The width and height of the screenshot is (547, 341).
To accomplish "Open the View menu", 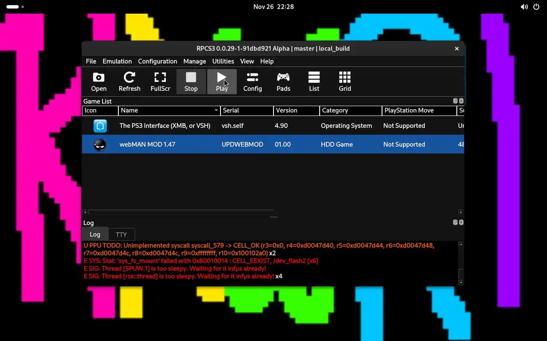I will (x=247, y=61).
